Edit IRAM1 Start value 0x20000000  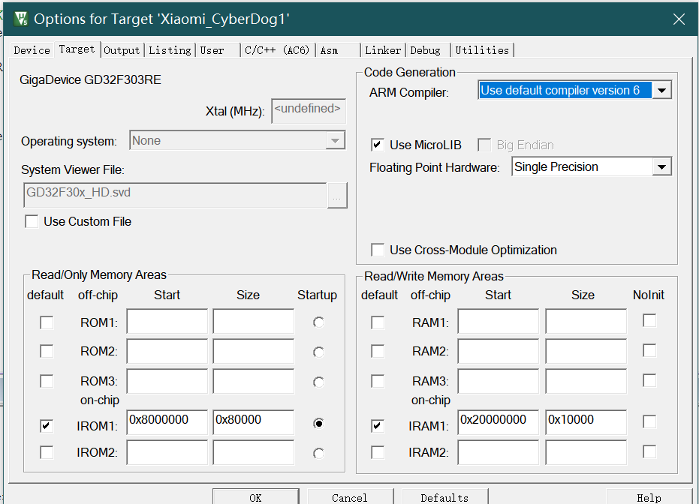pos(498,422)
